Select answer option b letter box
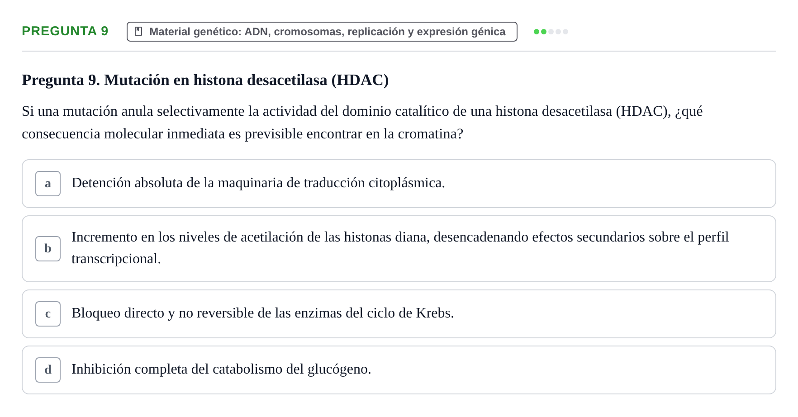 point(48,249)
